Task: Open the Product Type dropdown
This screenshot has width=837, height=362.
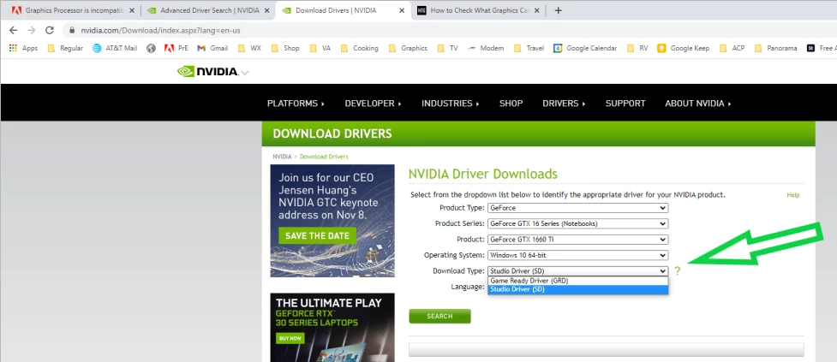Action: tap(577, 208)
